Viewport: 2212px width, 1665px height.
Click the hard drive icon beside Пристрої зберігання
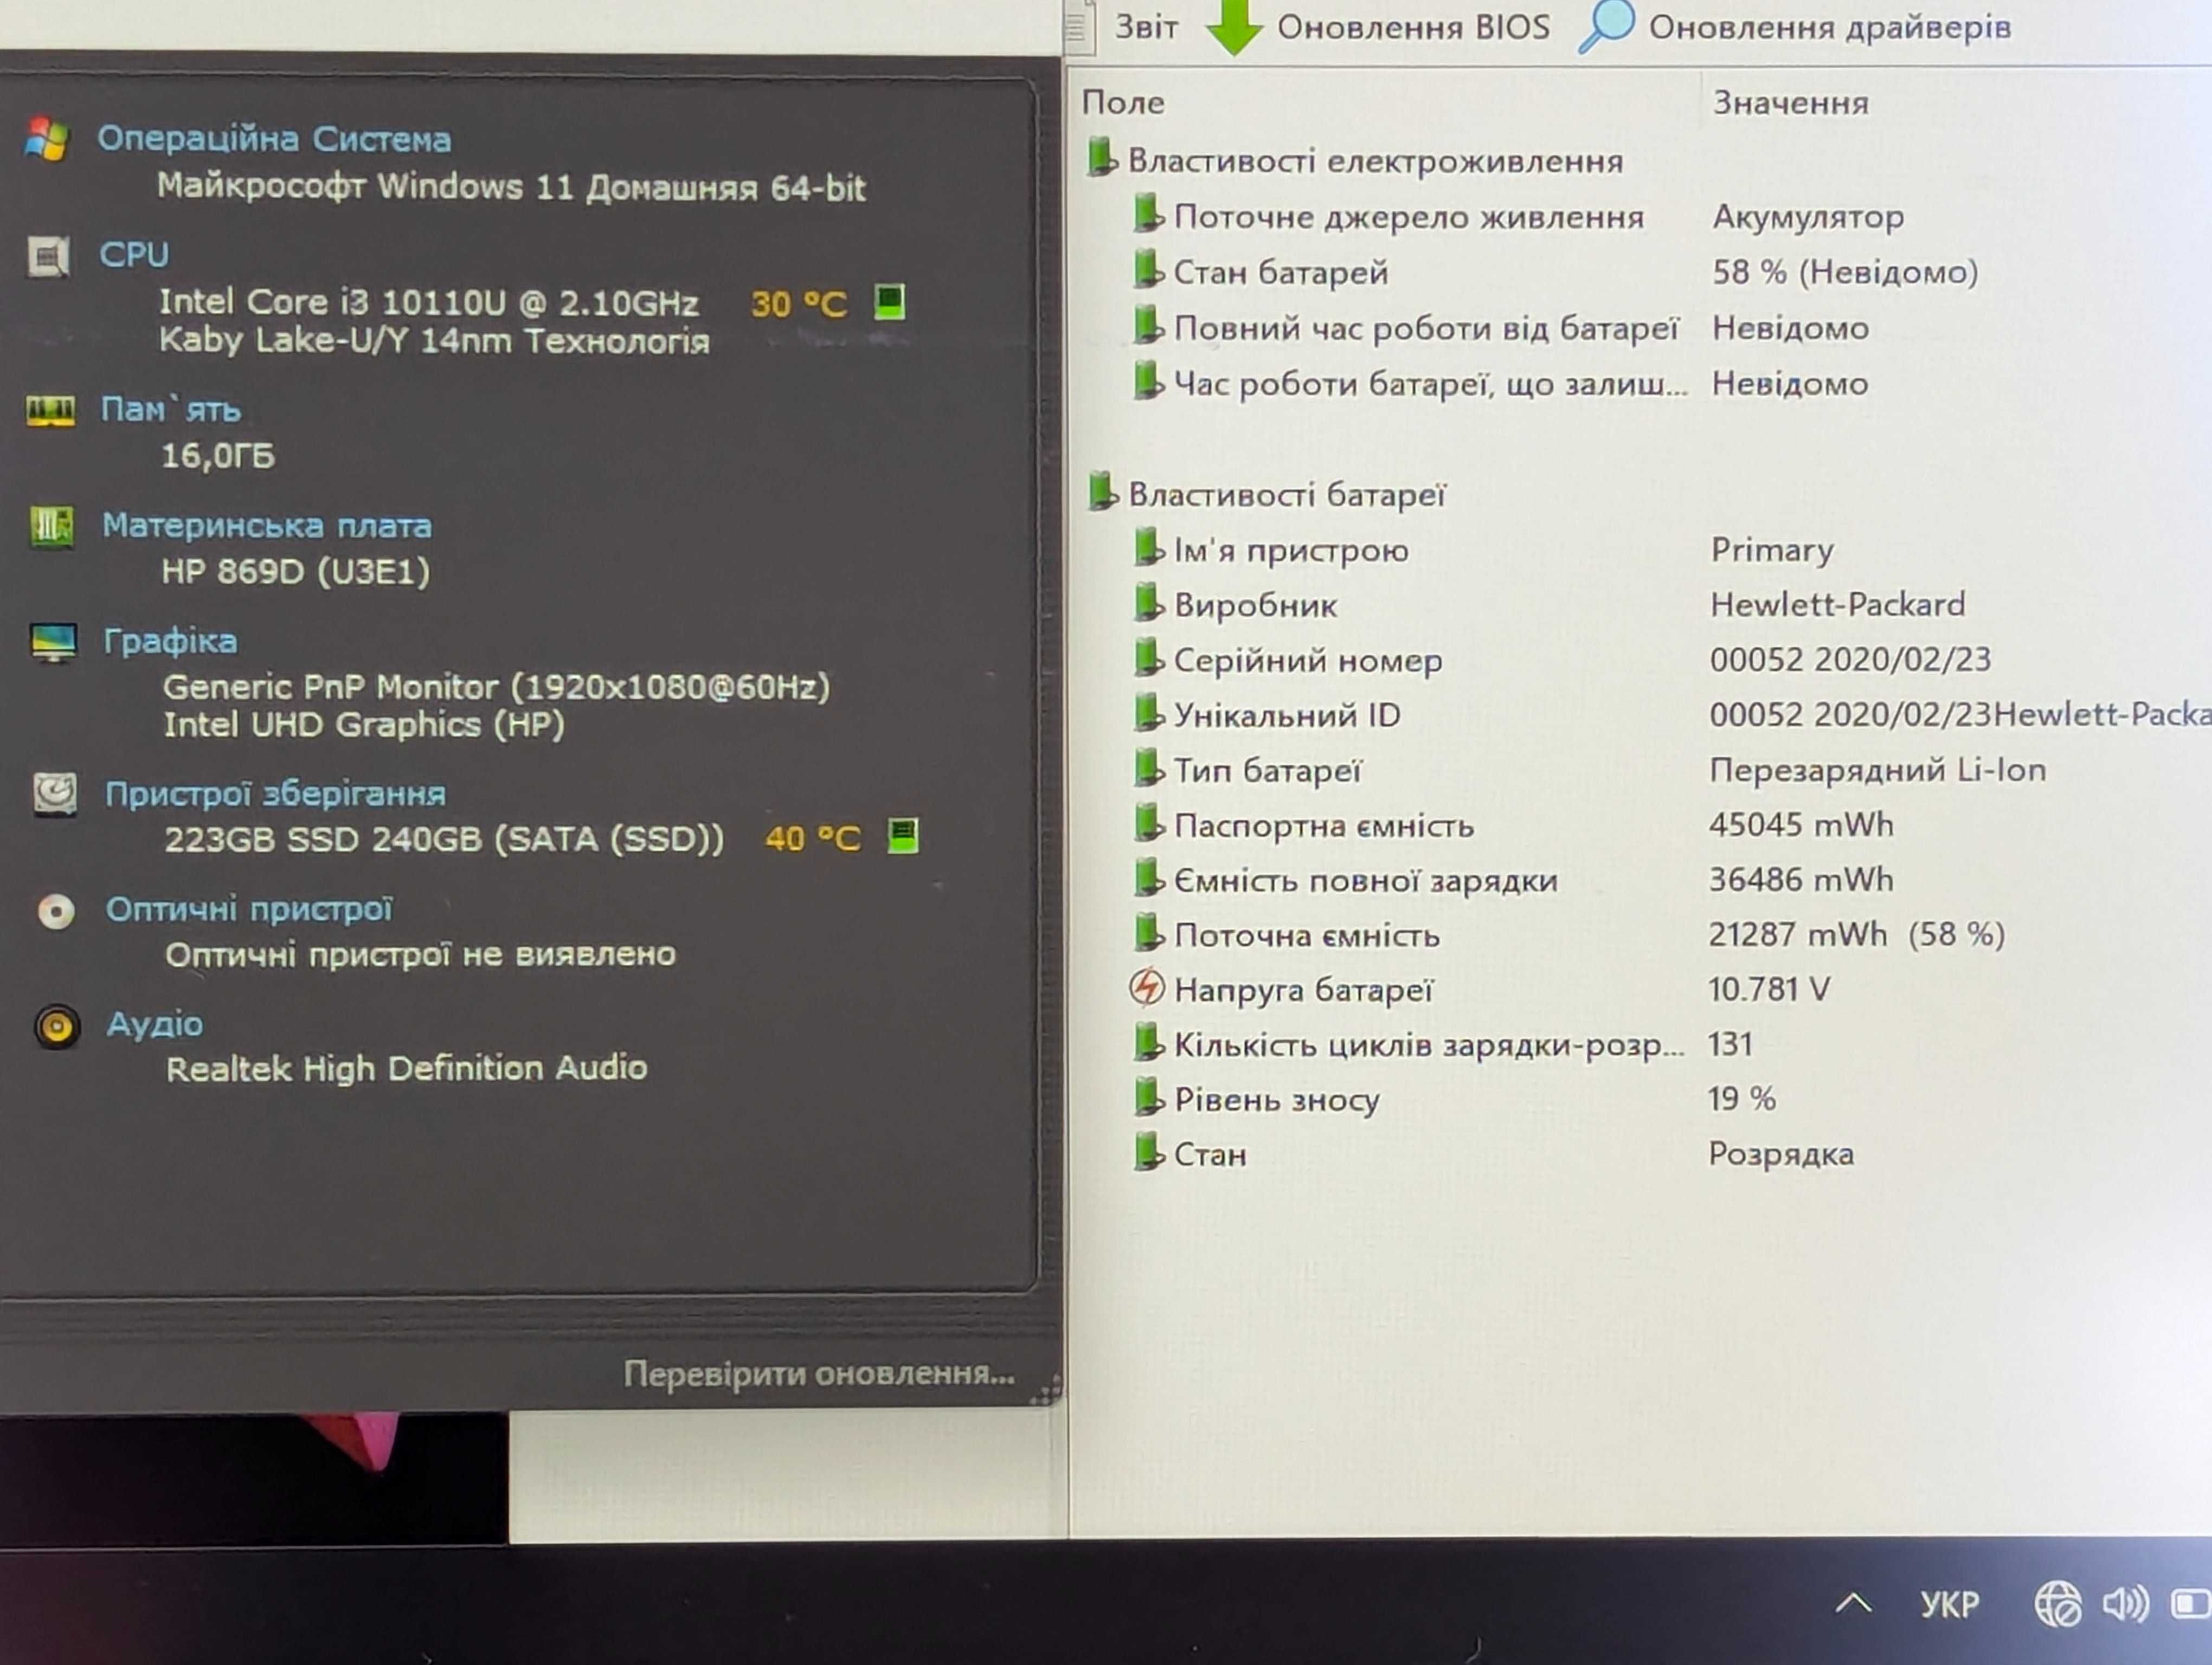coord(55,795)
